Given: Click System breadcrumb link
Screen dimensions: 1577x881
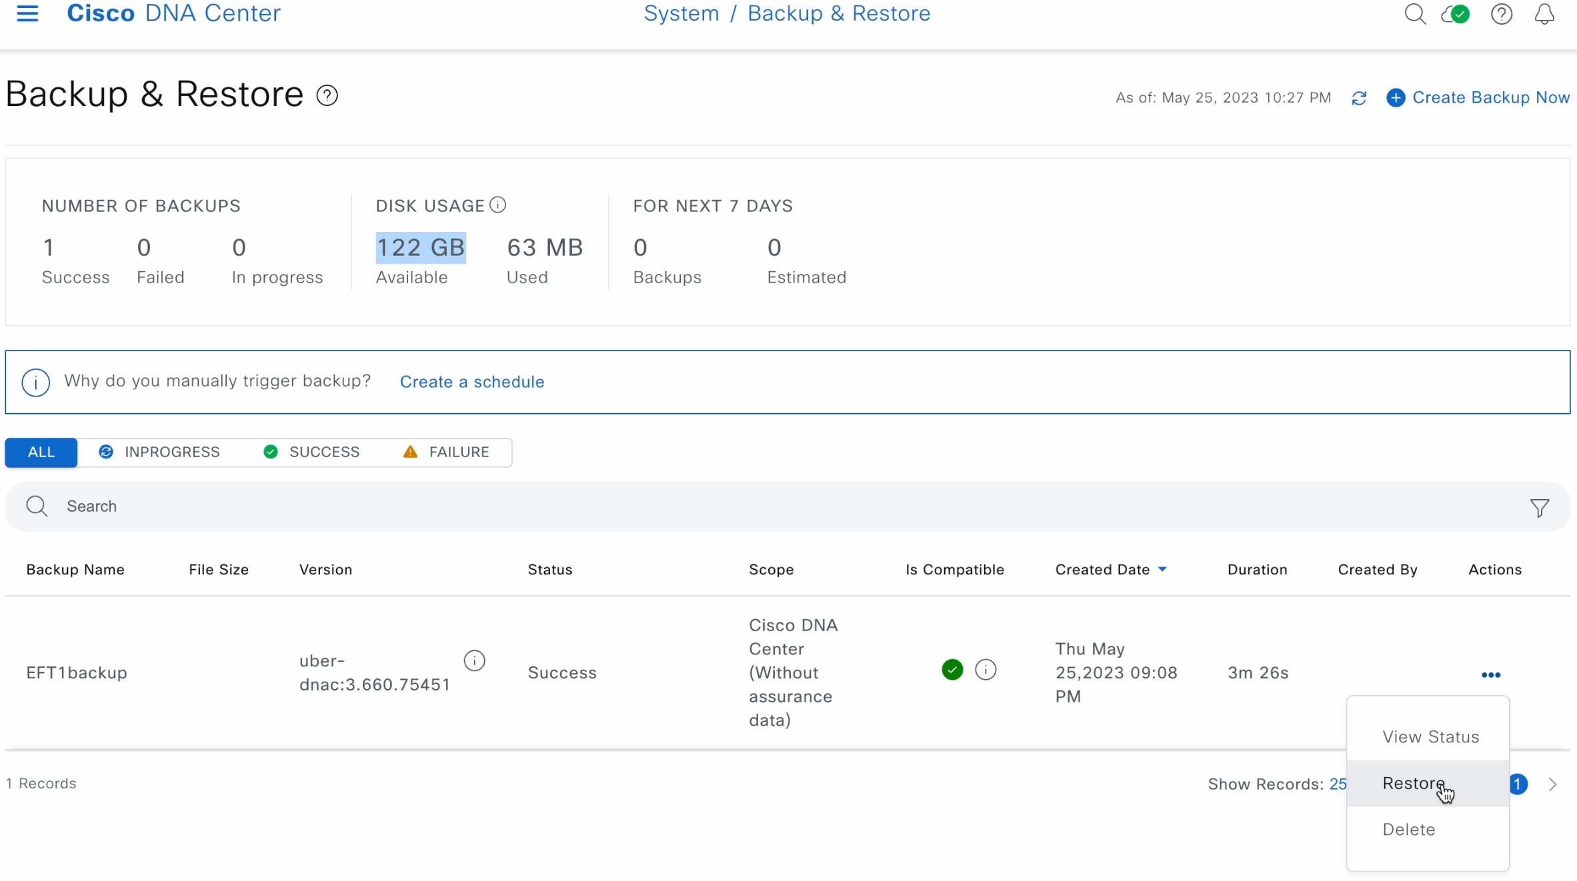Looking at the screenshot, I should tap(681, 13).
